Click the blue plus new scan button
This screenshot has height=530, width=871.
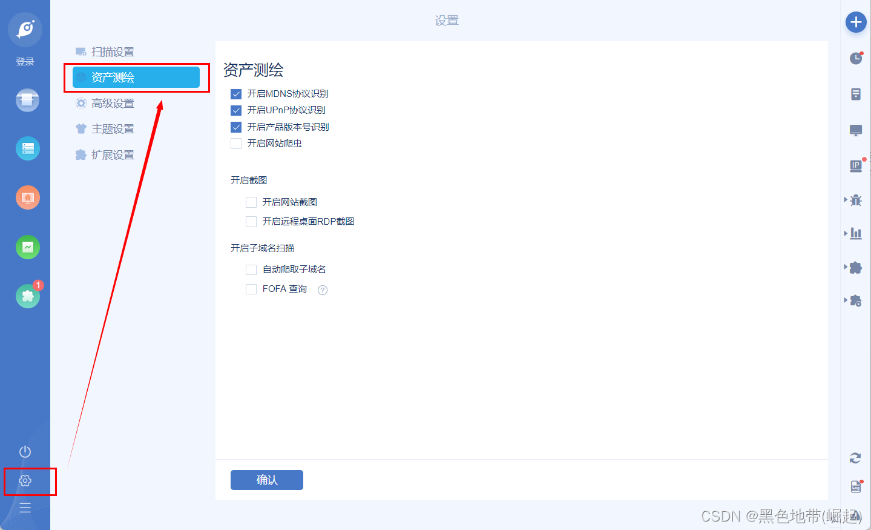coord(856,22)
